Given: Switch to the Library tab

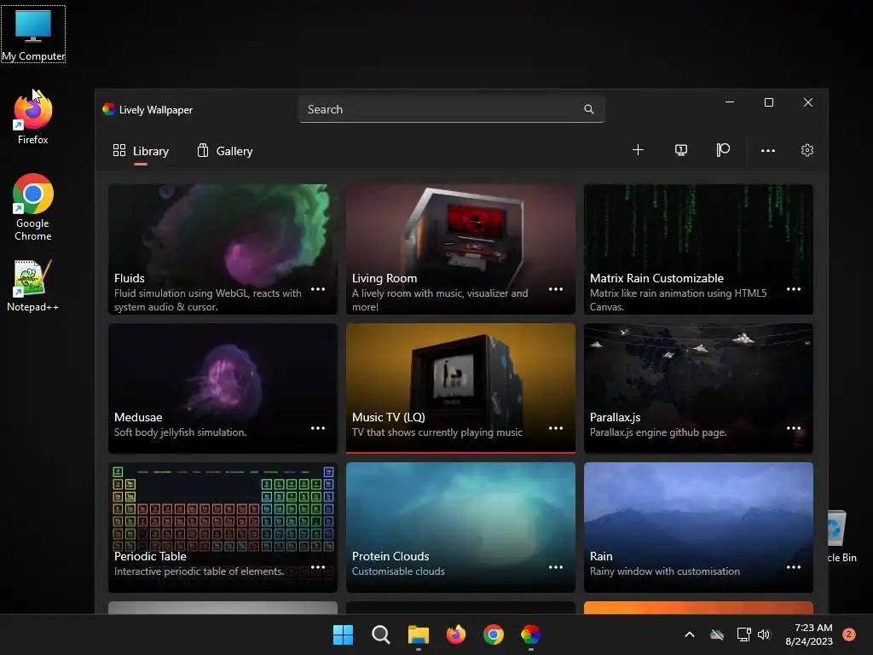Looking at the screenshot, I should (141, 151).
